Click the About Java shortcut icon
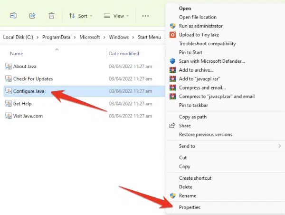 (x=9, y=66)
